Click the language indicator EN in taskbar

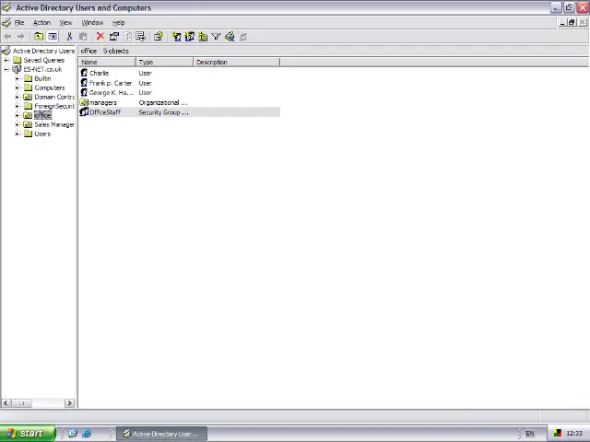coord(530,434)
